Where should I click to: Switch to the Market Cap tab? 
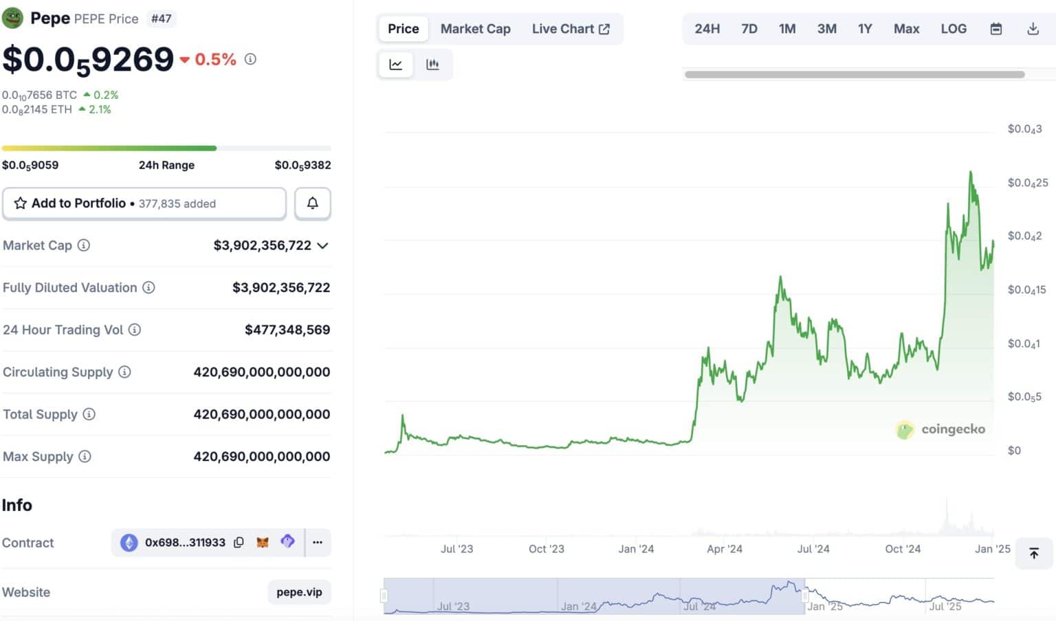[475, 28]
